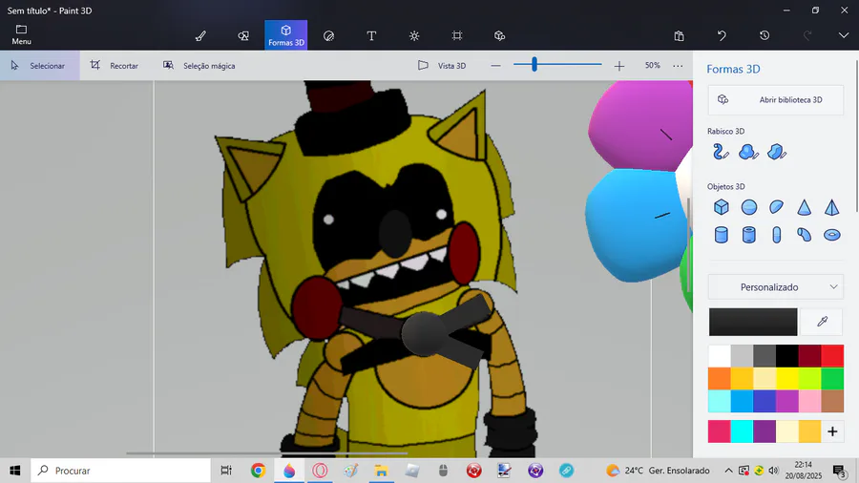Open the notification center
The width and height of the screenshot is (859, 483).
[839, 471]
